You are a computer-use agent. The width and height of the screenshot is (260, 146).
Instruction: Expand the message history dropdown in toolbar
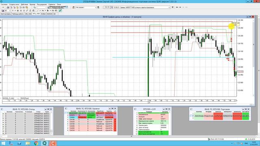(169, 7)
